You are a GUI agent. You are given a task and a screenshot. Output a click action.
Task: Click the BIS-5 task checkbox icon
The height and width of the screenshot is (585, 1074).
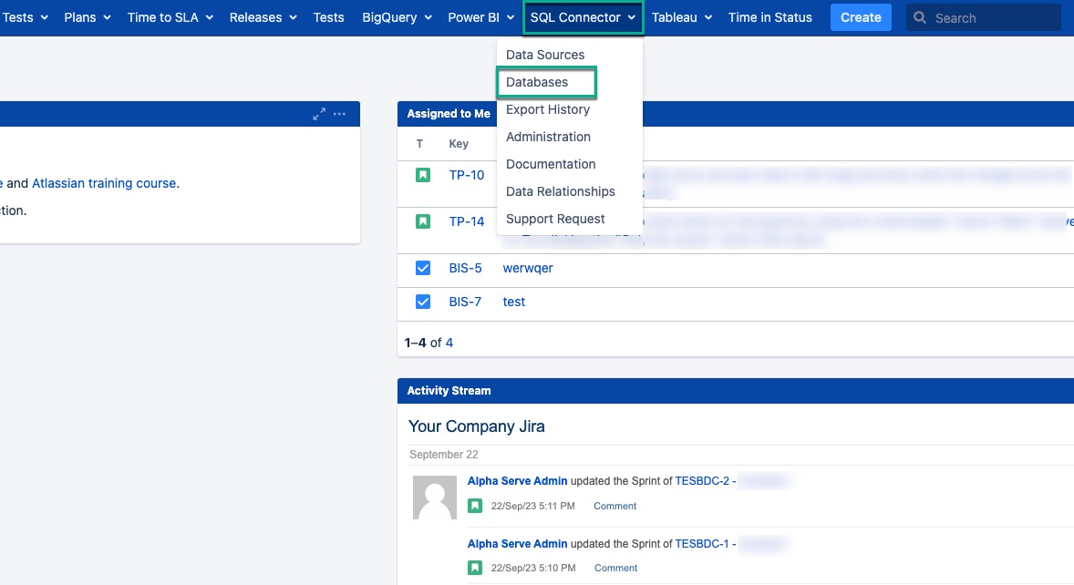[x=422, y=268]
